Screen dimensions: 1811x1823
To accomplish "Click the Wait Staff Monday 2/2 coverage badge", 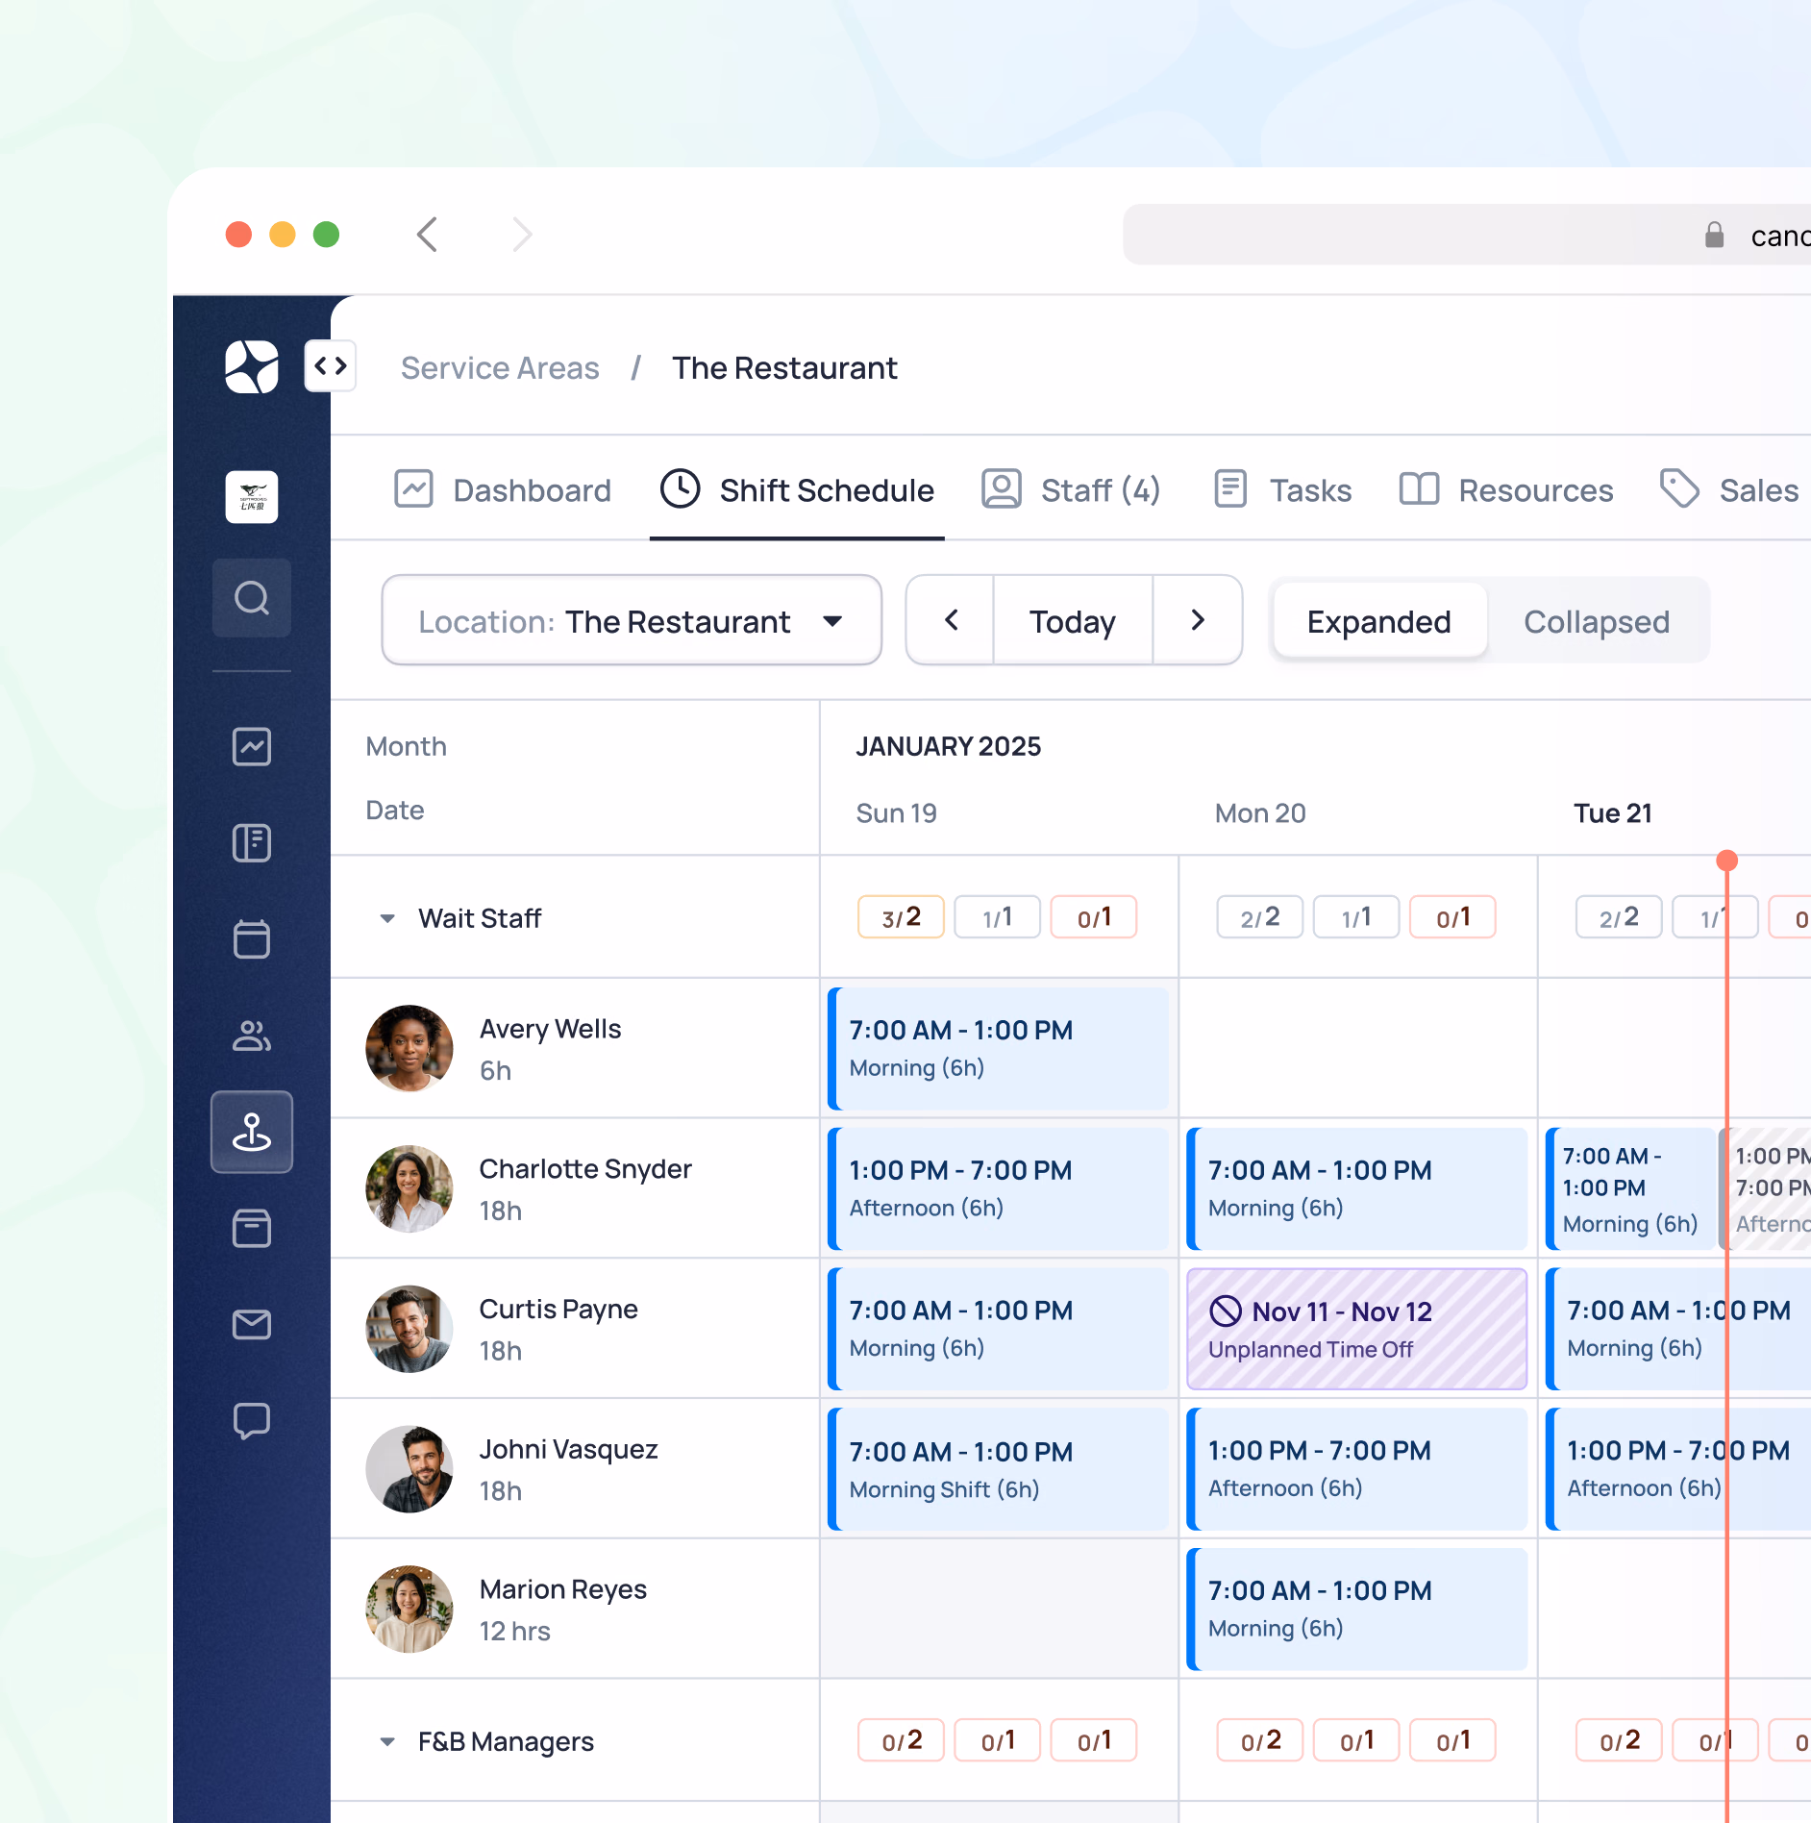I will click(1260, 917).
